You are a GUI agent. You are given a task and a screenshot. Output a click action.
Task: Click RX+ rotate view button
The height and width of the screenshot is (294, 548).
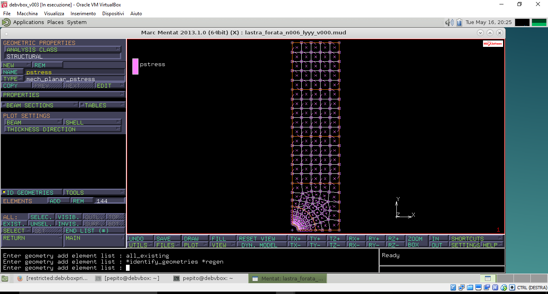pyautogui.click(x=356, y=238)
